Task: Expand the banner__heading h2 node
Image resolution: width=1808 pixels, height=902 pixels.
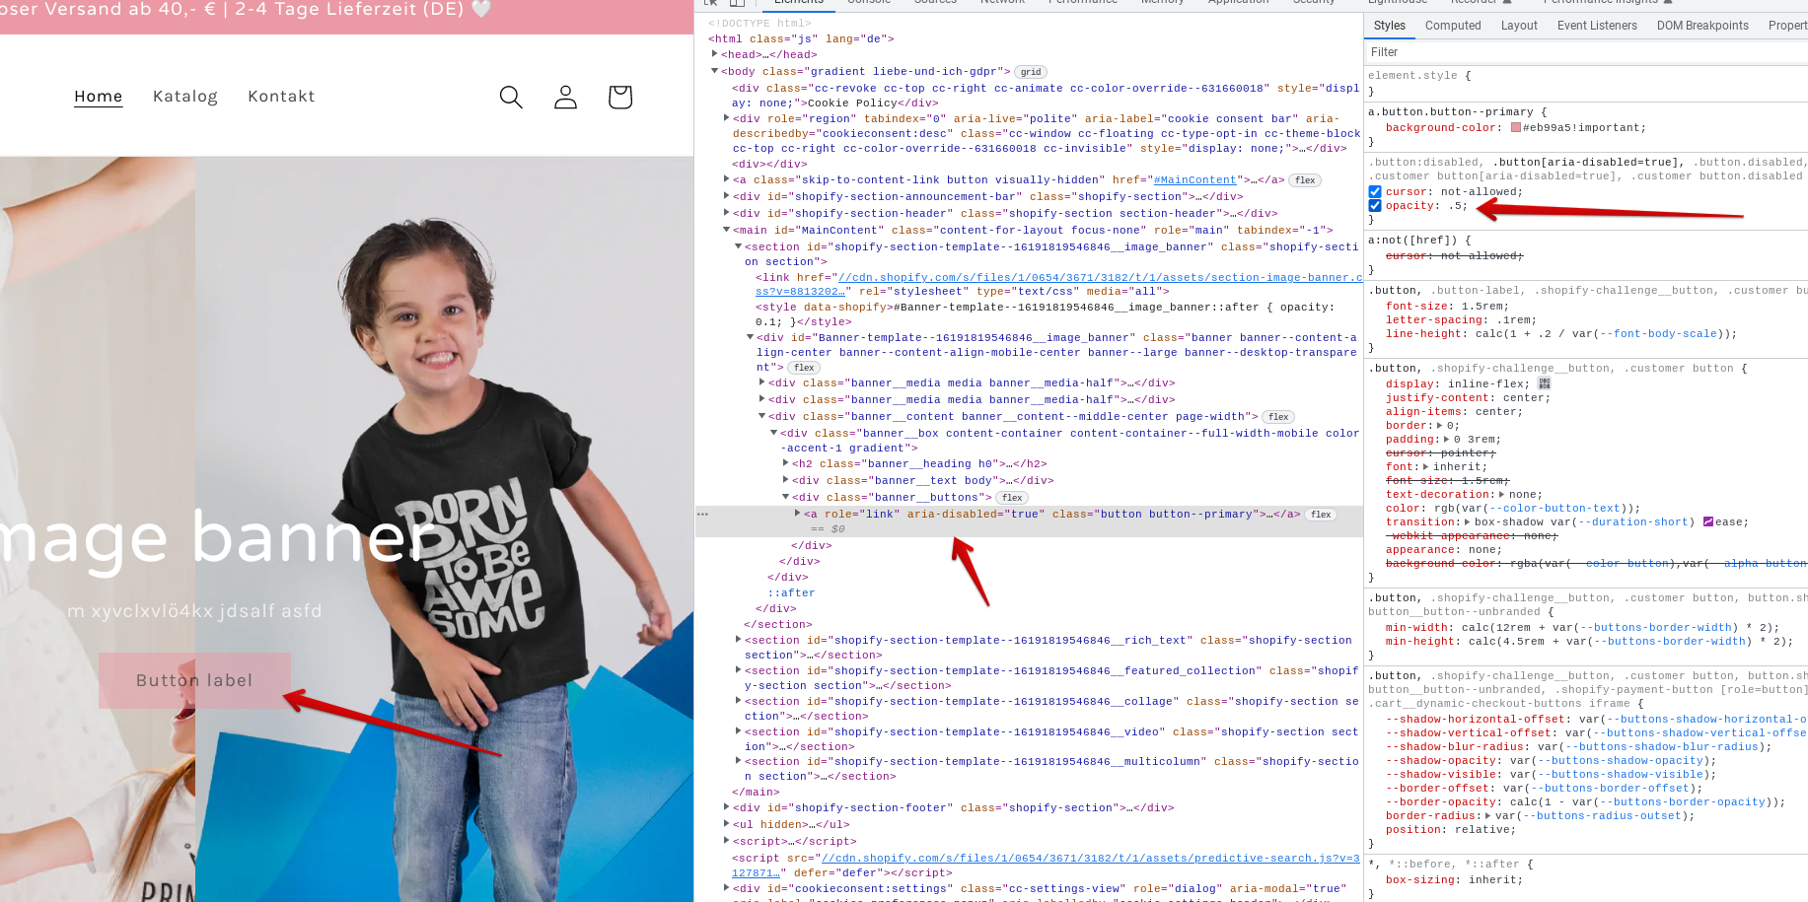Action: click(x=786, y=463)
